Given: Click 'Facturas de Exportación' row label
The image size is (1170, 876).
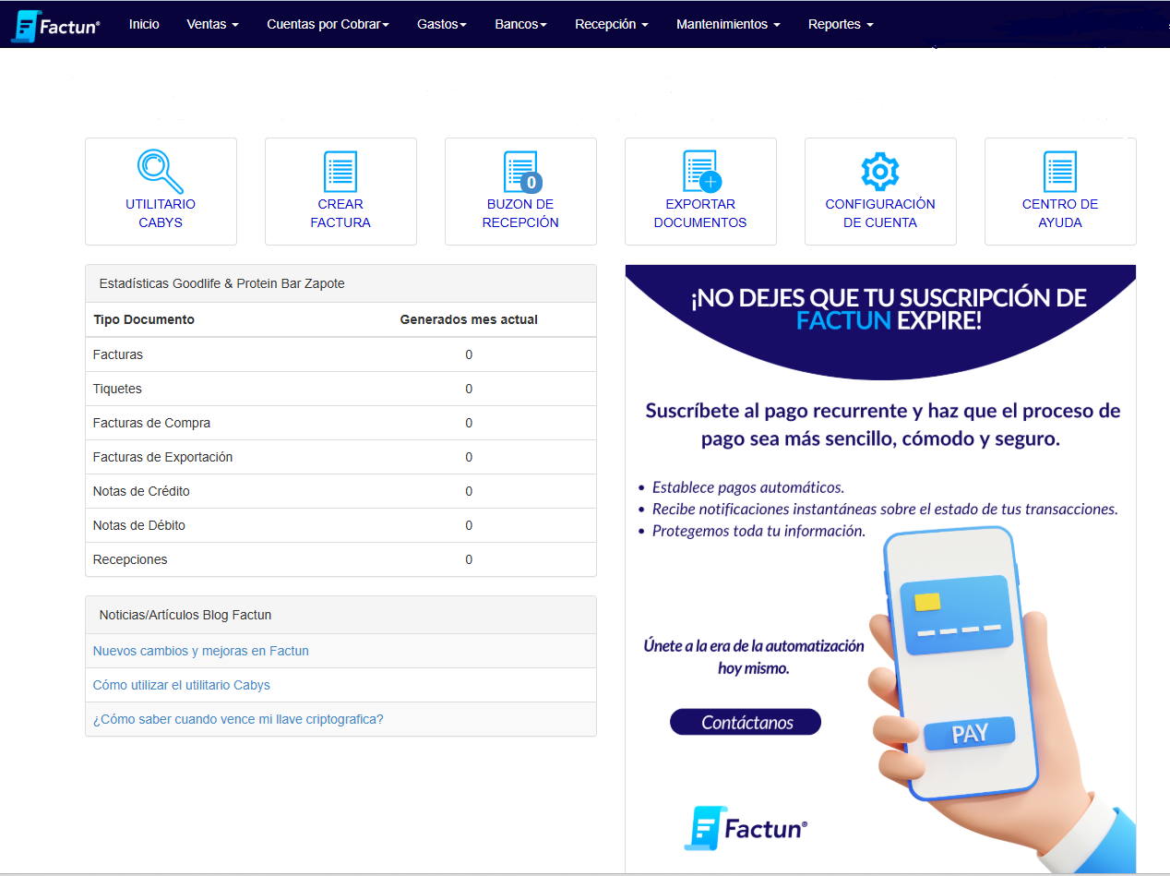Looking at the screenshot, I should 162,457.
